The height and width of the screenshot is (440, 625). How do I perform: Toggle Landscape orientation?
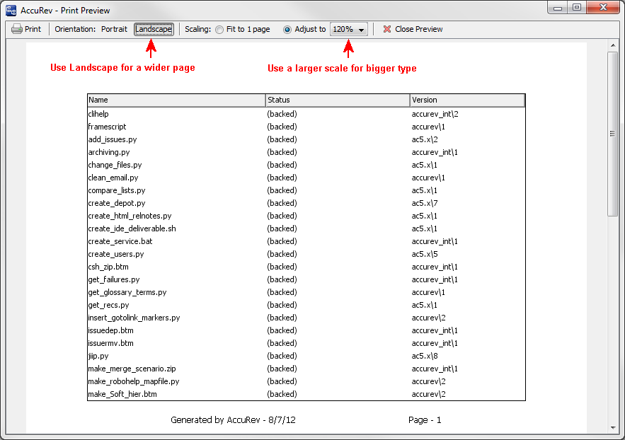pos(154,29)
